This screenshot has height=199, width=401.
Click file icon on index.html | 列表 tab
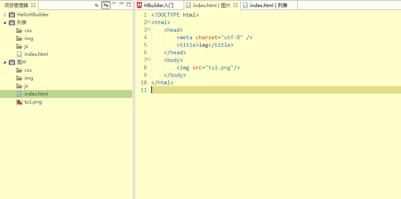pos(245,6)
